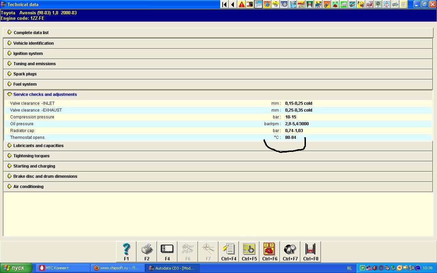Click the 10-15 compression value
437x273 pixels.
(x=291, y=117)
